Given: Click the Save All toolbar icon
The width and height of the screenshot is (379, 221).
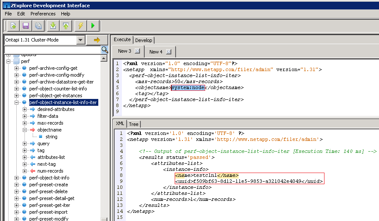Looking at the screenshot, I should point(38,26).
